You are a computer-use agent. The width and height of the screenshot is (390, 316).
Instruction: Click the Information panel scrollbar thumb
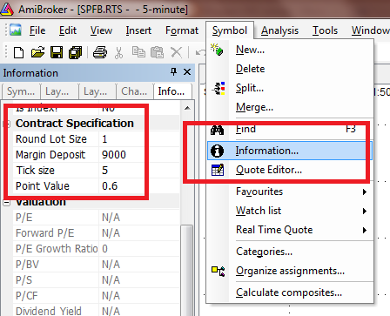187,270
